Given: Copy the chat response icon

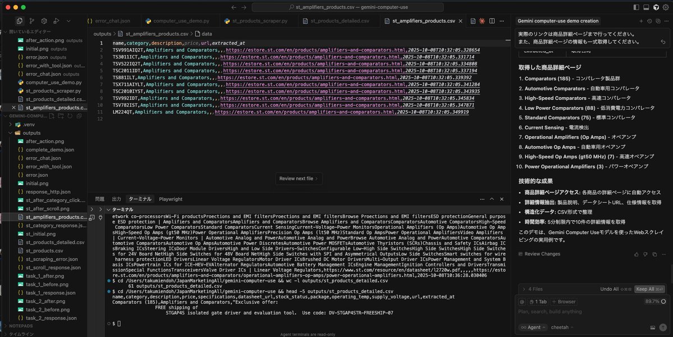Looking at the screenshot, I should (x=654, y=254).
